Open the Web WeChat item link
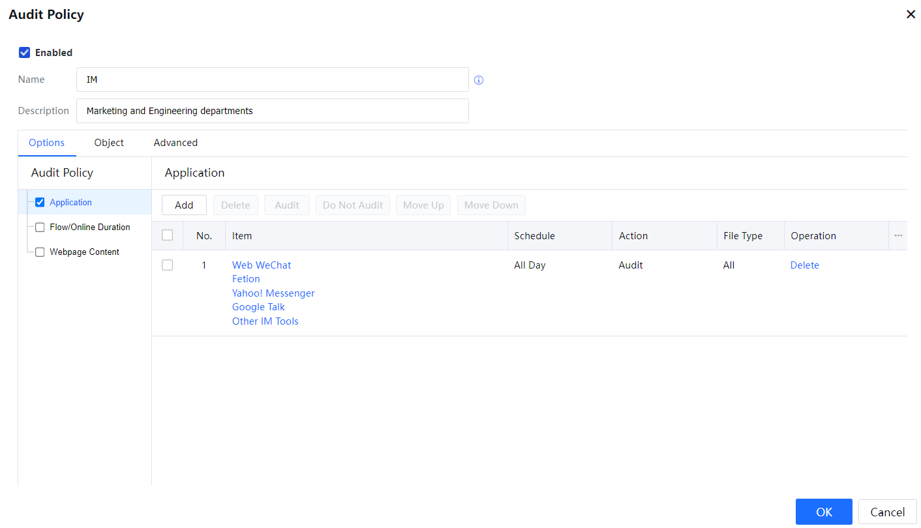 [262, 265]
